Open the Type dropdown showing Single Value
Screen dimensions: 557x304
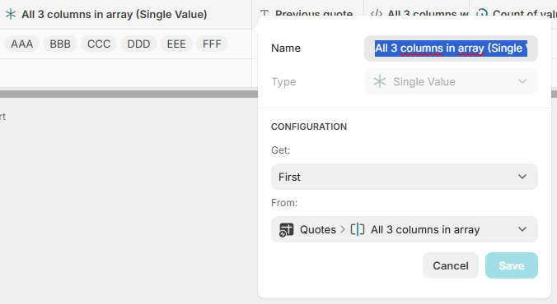coord(451,81)
